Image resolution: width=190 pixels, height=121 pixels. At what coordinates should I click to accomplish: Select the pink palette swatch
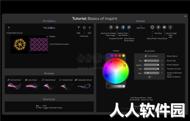pyautogui.click(x=116, y=56)
